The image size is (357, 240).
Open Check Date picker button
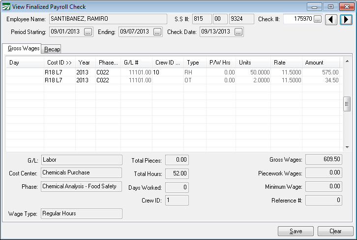point(238,32)
